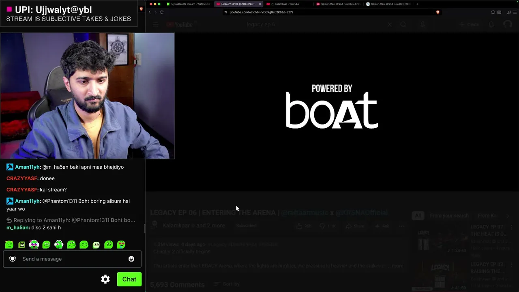This screenshot has width=519, height=292.
Task: Open the emoji picker in the message box
Action: point(131,259)
